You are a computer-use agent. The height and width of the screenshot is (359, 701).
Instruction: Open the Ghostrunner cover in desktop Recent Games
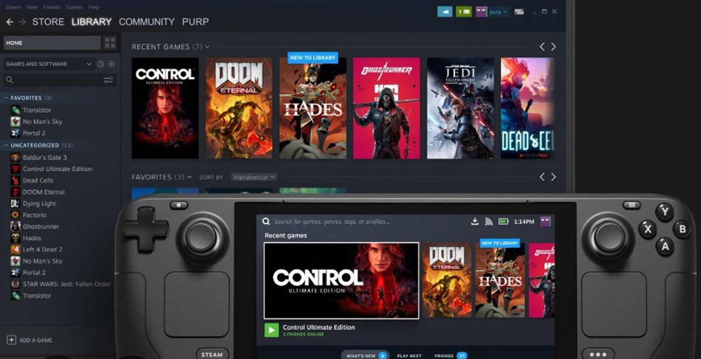click(386, 108)
